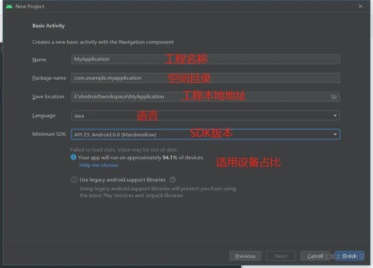Click the Cancel button
Image resolution: width=373 pixels, height=268 pixels.
(315, 256)
